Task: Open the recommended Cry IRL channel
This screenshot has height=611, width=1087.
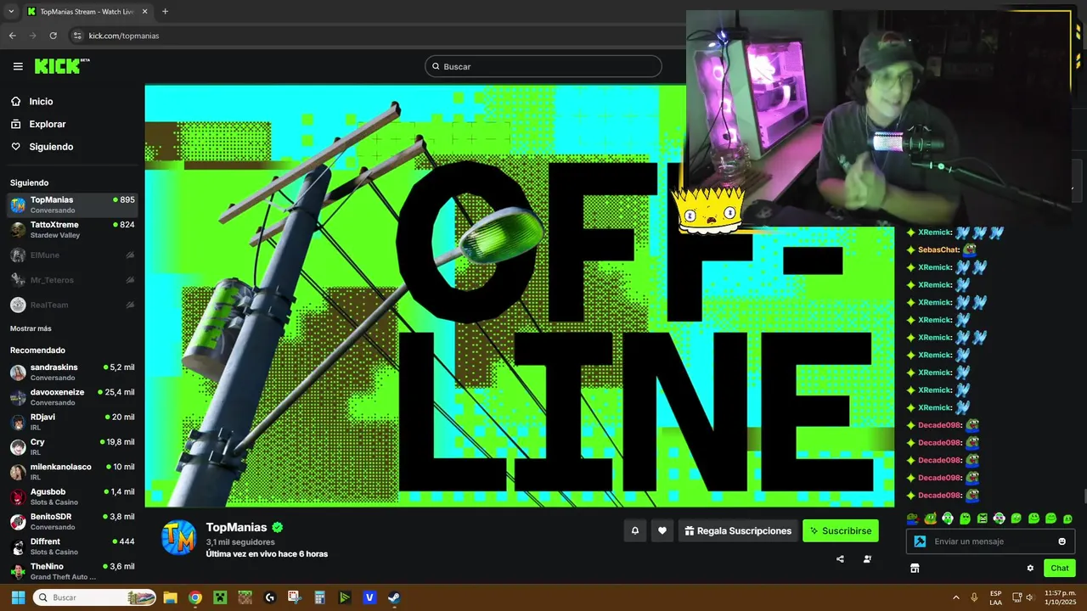Action: (72, 447)
